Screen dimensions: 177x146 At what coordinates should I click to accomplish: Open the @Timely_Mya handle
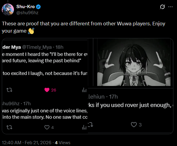coord(37,47)
